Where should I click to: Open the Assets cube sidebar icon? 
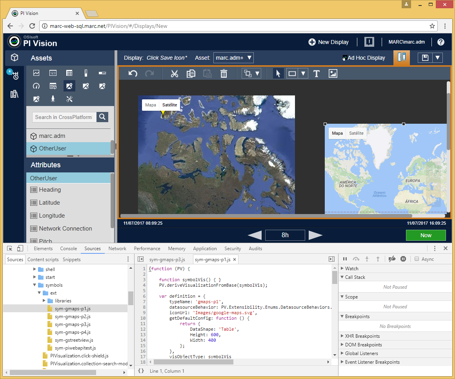point(15,58)
